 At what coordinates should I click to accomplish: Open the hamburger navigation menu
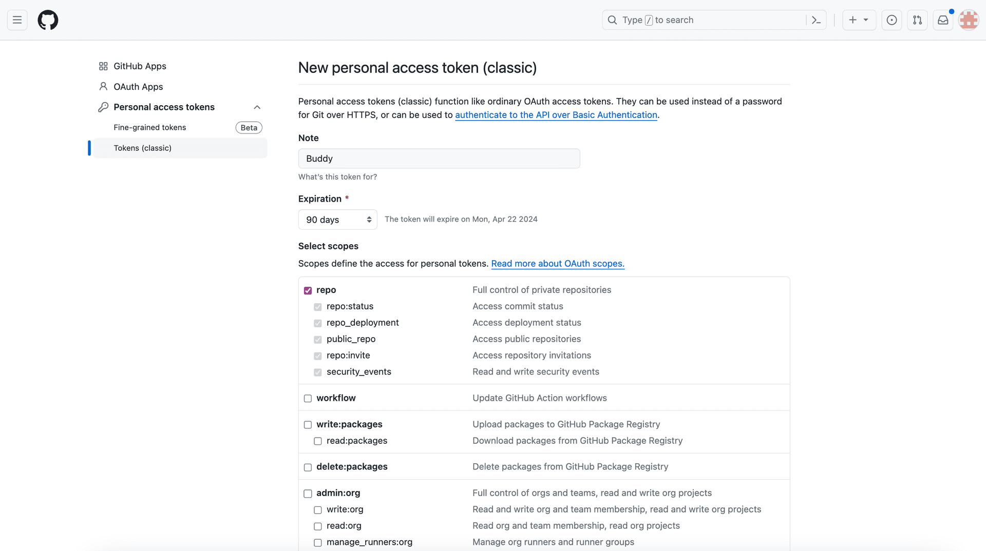[x=17, y=20]
